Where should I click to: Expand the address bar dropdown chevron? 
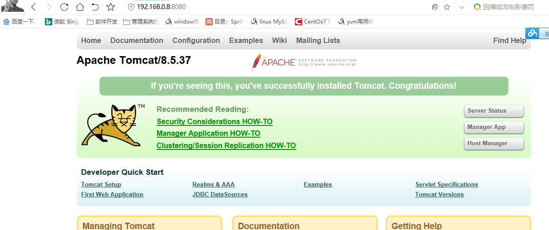tap(462, 7)
